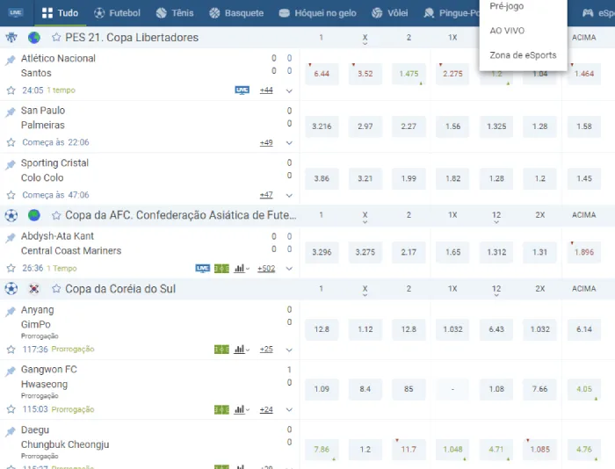Expand the Abdysh-Ata Kant match row chevron
Screen dimensions: 615x469
pyautogui.click(x=289, y=269)
